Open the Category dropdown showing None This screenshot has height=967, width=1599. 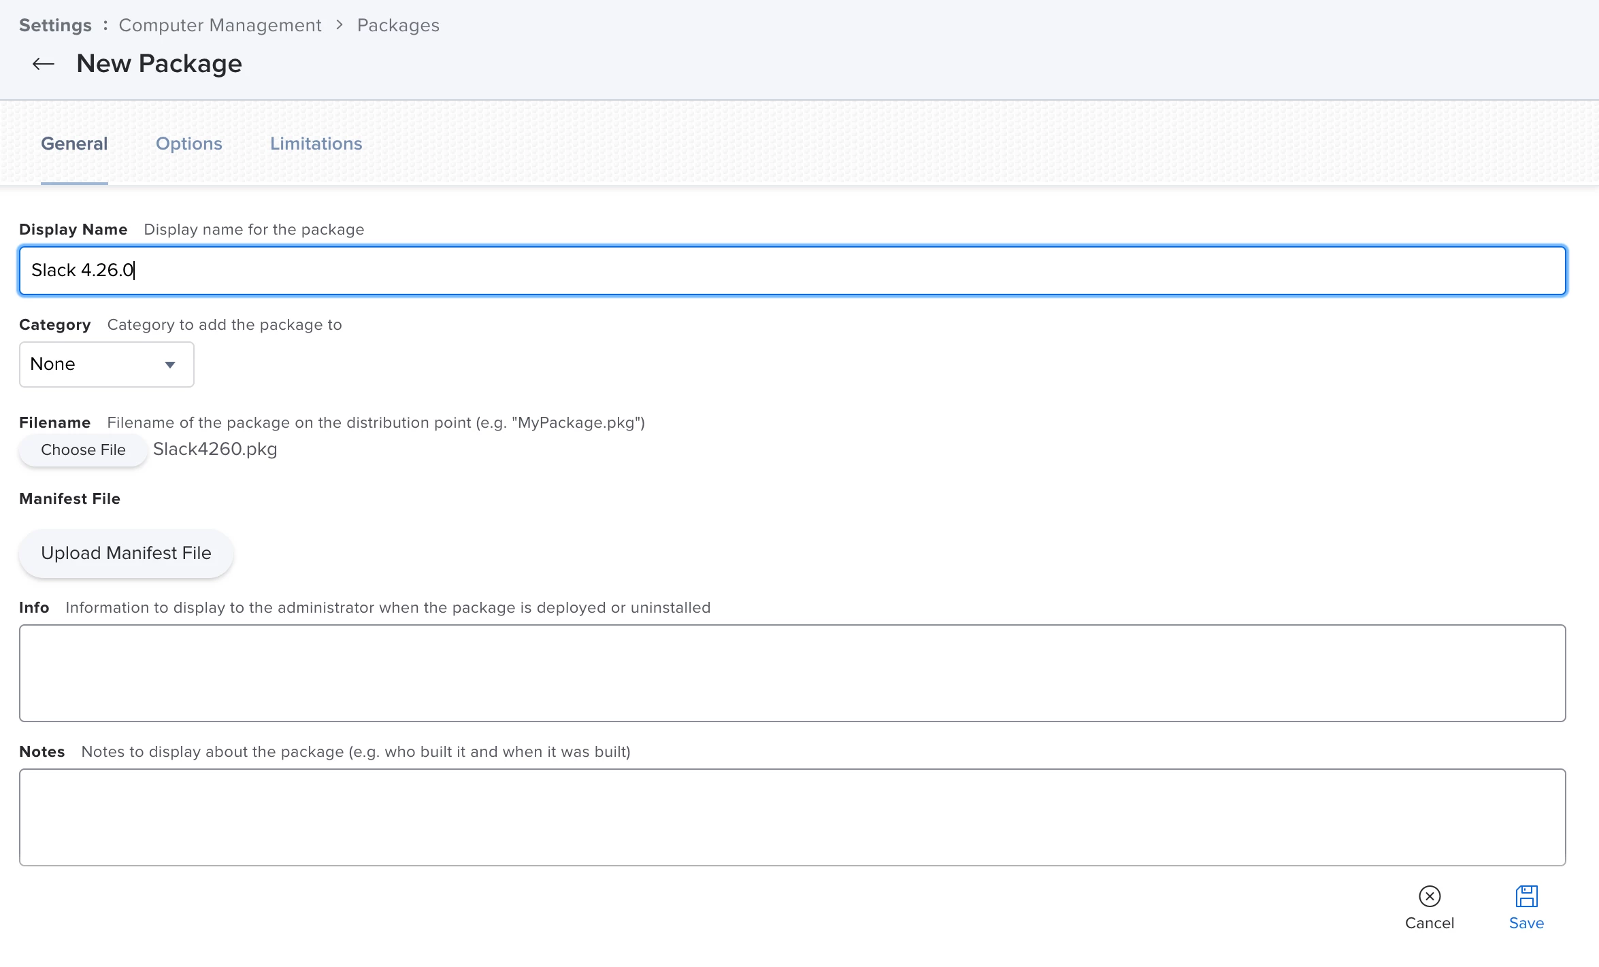pyautogui.click(x=107, y=364)
